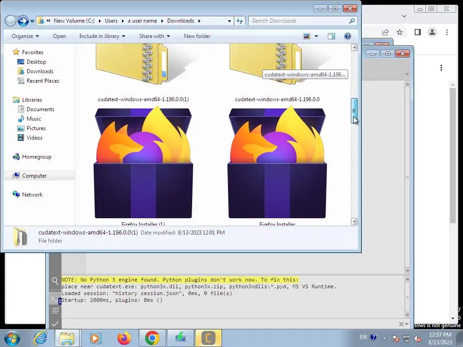Select New Volume (C:) breadcrumb
Viewport: 463px width, 347px height.
[74, 21]
